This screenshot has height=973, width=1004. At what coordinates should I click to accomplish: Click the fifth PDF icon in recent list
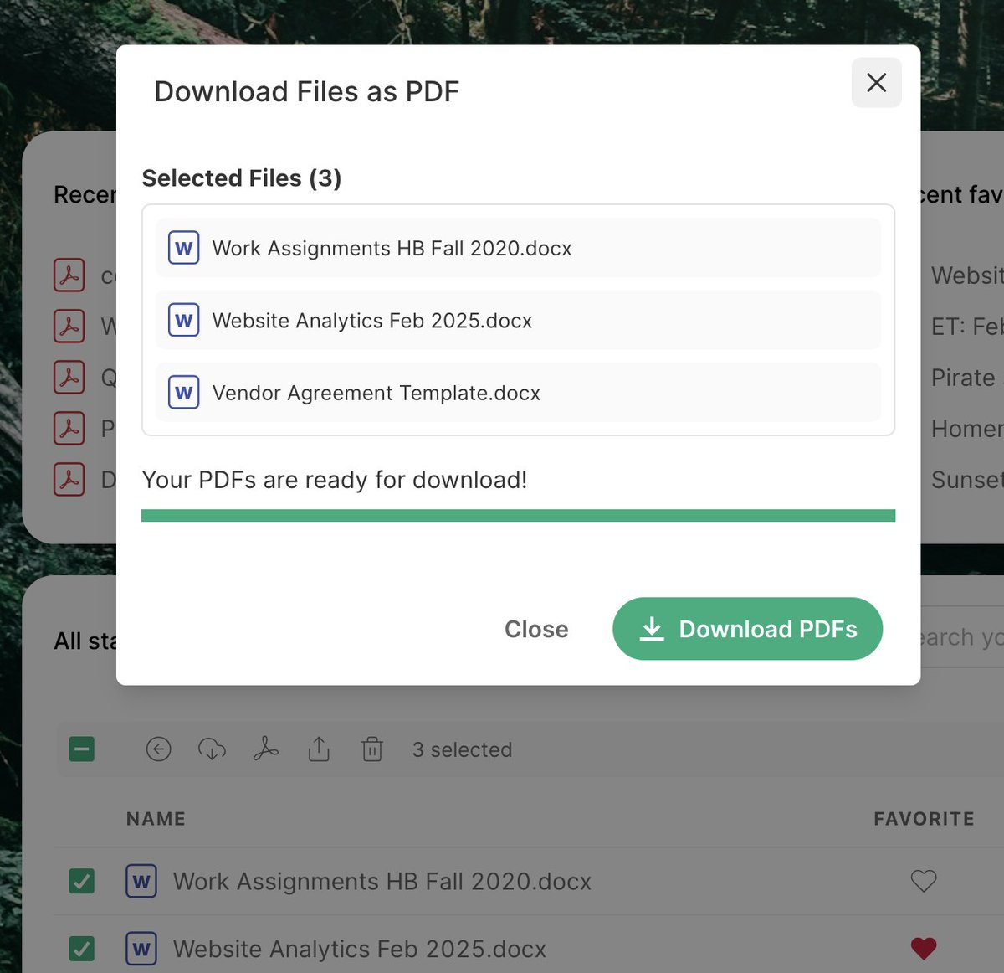click(x=69, y=479)
